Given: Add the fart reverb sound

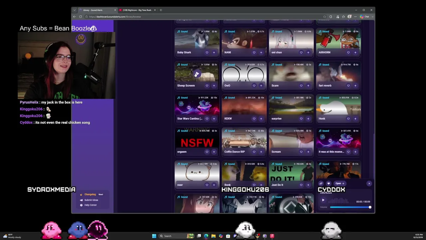Looking at the screenshot, I should point(355,86).
